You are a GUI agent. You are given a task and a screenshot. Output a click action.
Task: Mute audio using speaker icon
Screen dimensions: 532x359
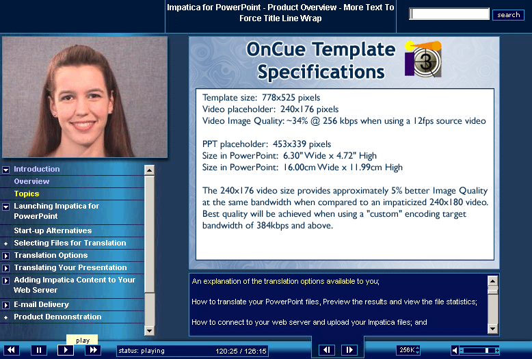455,350
